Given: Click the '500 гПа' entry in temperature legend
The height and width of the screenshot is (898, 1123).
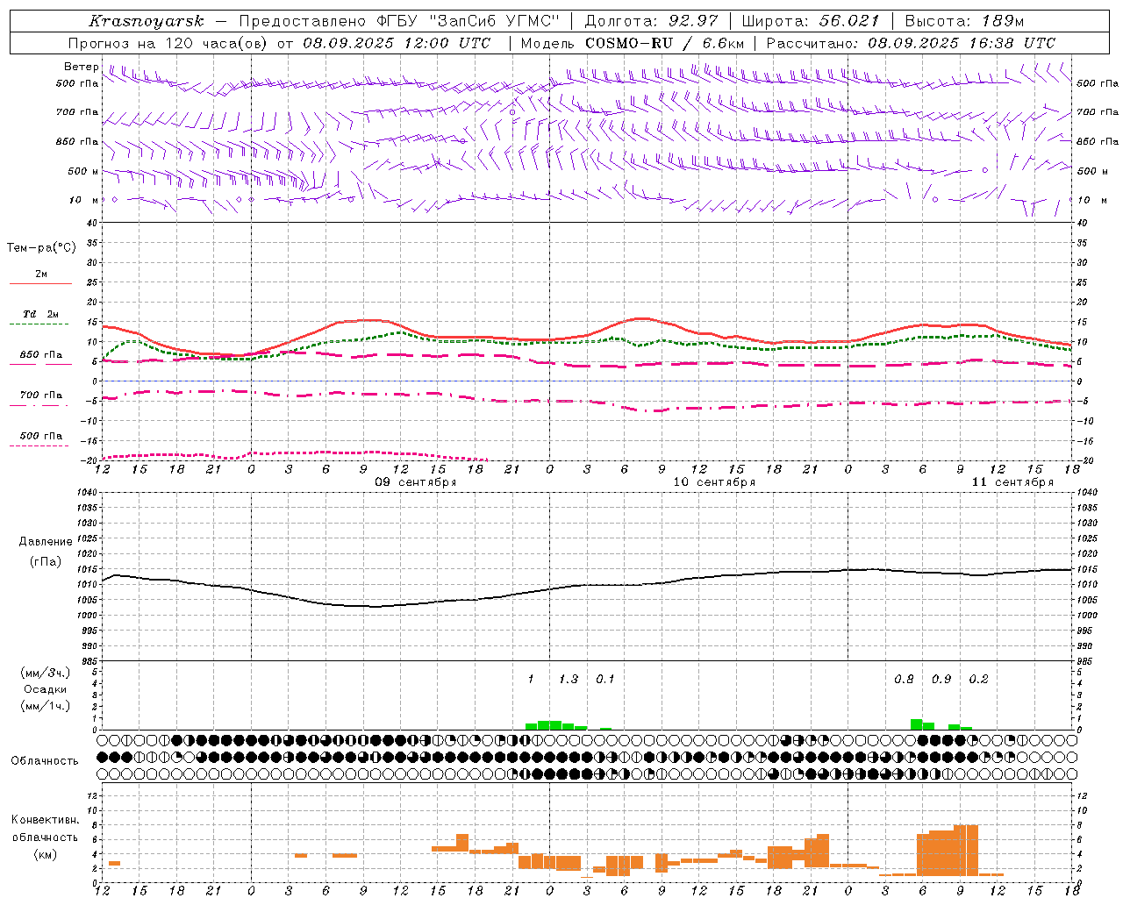Looking at the screenshot, I should (x=41, y=435).
